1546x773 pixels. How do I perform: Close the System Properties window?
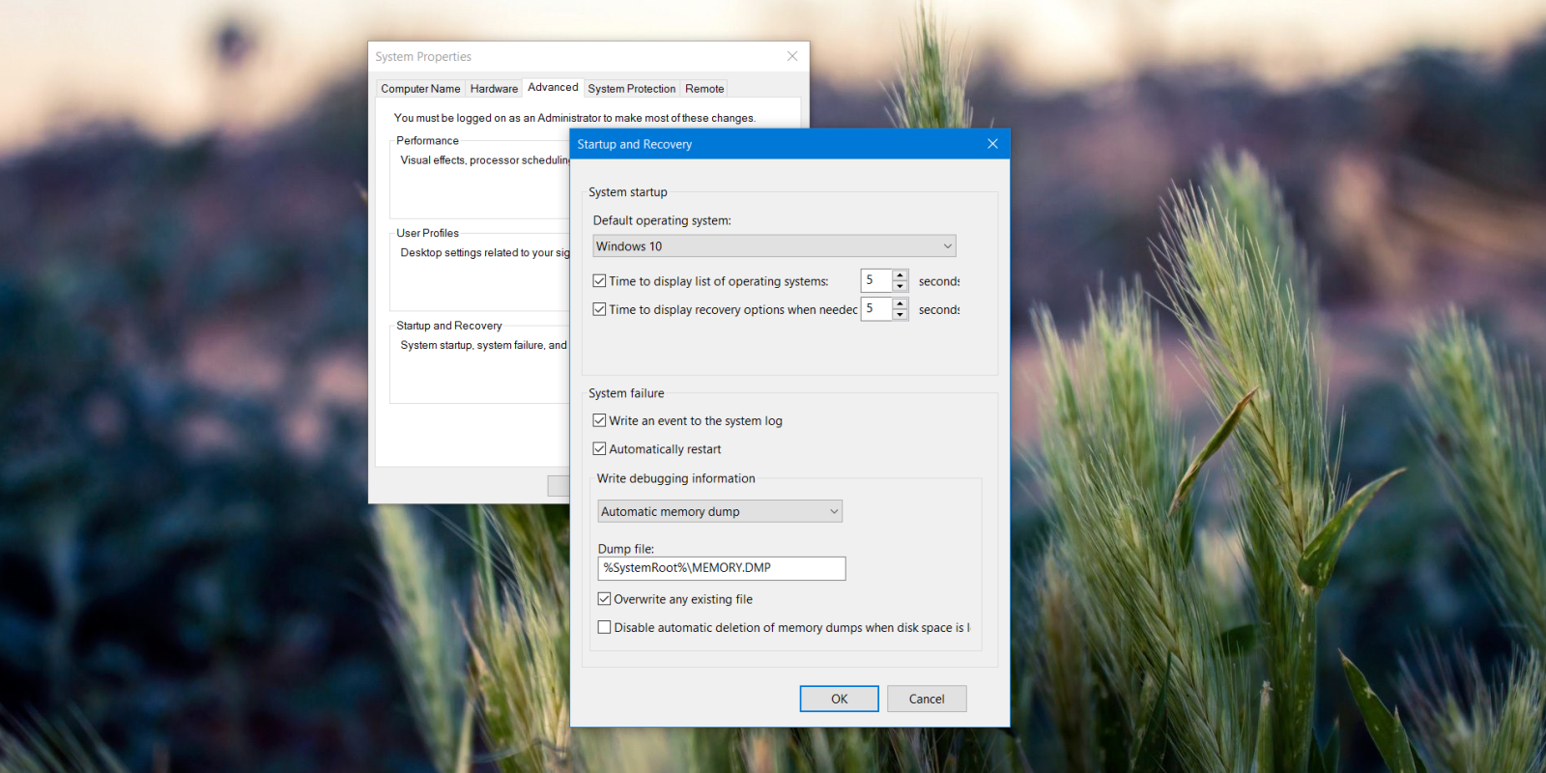coord(792,56)
